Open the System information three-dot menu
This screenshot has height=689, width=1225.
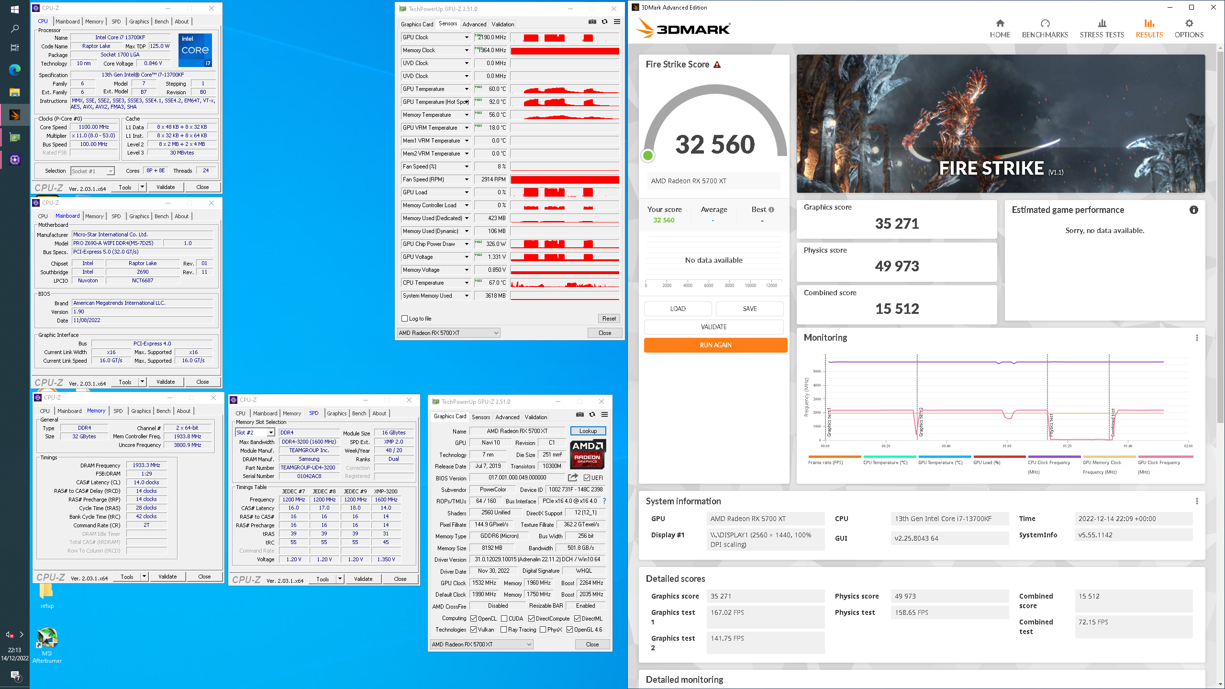click(x=1197, y=501)
